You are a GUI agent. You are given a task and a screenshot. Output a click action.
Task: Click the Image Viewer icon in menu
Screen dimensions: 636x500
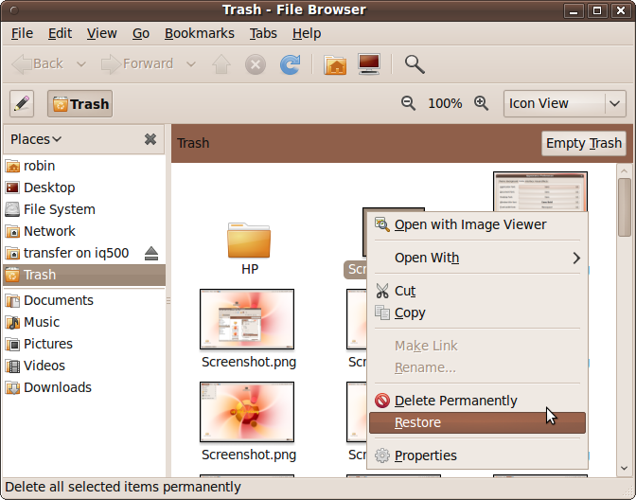382,224
